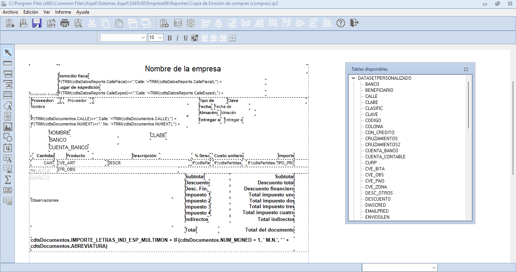Select the arrow pointer tool
The width and height of the screenshot is (516, 272).
tap(8, 53)
